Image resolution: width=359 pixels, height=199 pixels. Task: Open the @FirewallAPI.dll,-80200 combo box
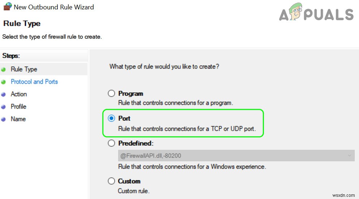click(x=236, y=156)
